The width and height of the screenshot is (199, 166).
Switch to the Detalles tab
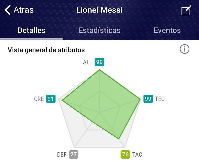31,30
